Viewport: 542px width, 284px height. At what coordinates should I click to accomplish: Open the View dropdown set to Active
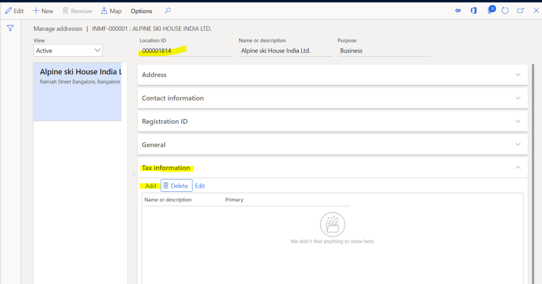68,50
